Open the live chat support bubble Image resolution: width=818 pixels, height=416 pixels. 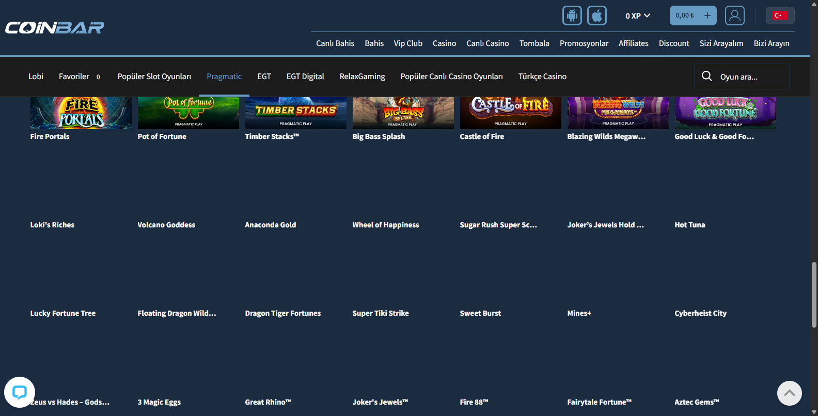pyautogui.click(x=20, y=392)
